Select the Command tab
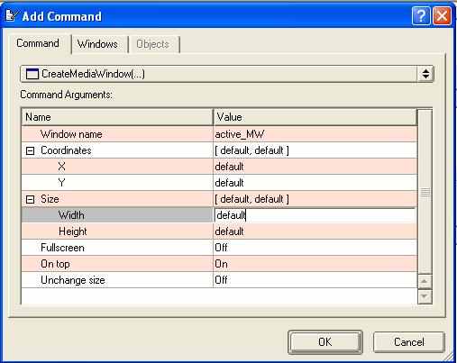This screenshot has width=457, height=363. click(x=38, y=43)
